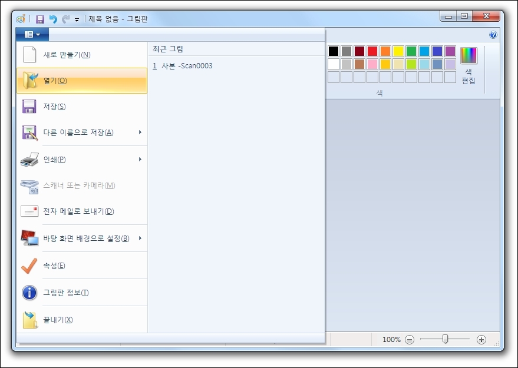
Task: Click the zoom slider handle
Action: tap(446, 339)
